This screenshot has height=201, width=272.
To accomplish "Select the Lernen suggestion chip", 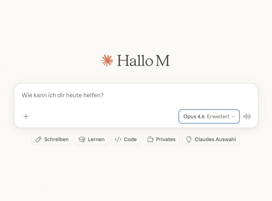I will [92, 139].
